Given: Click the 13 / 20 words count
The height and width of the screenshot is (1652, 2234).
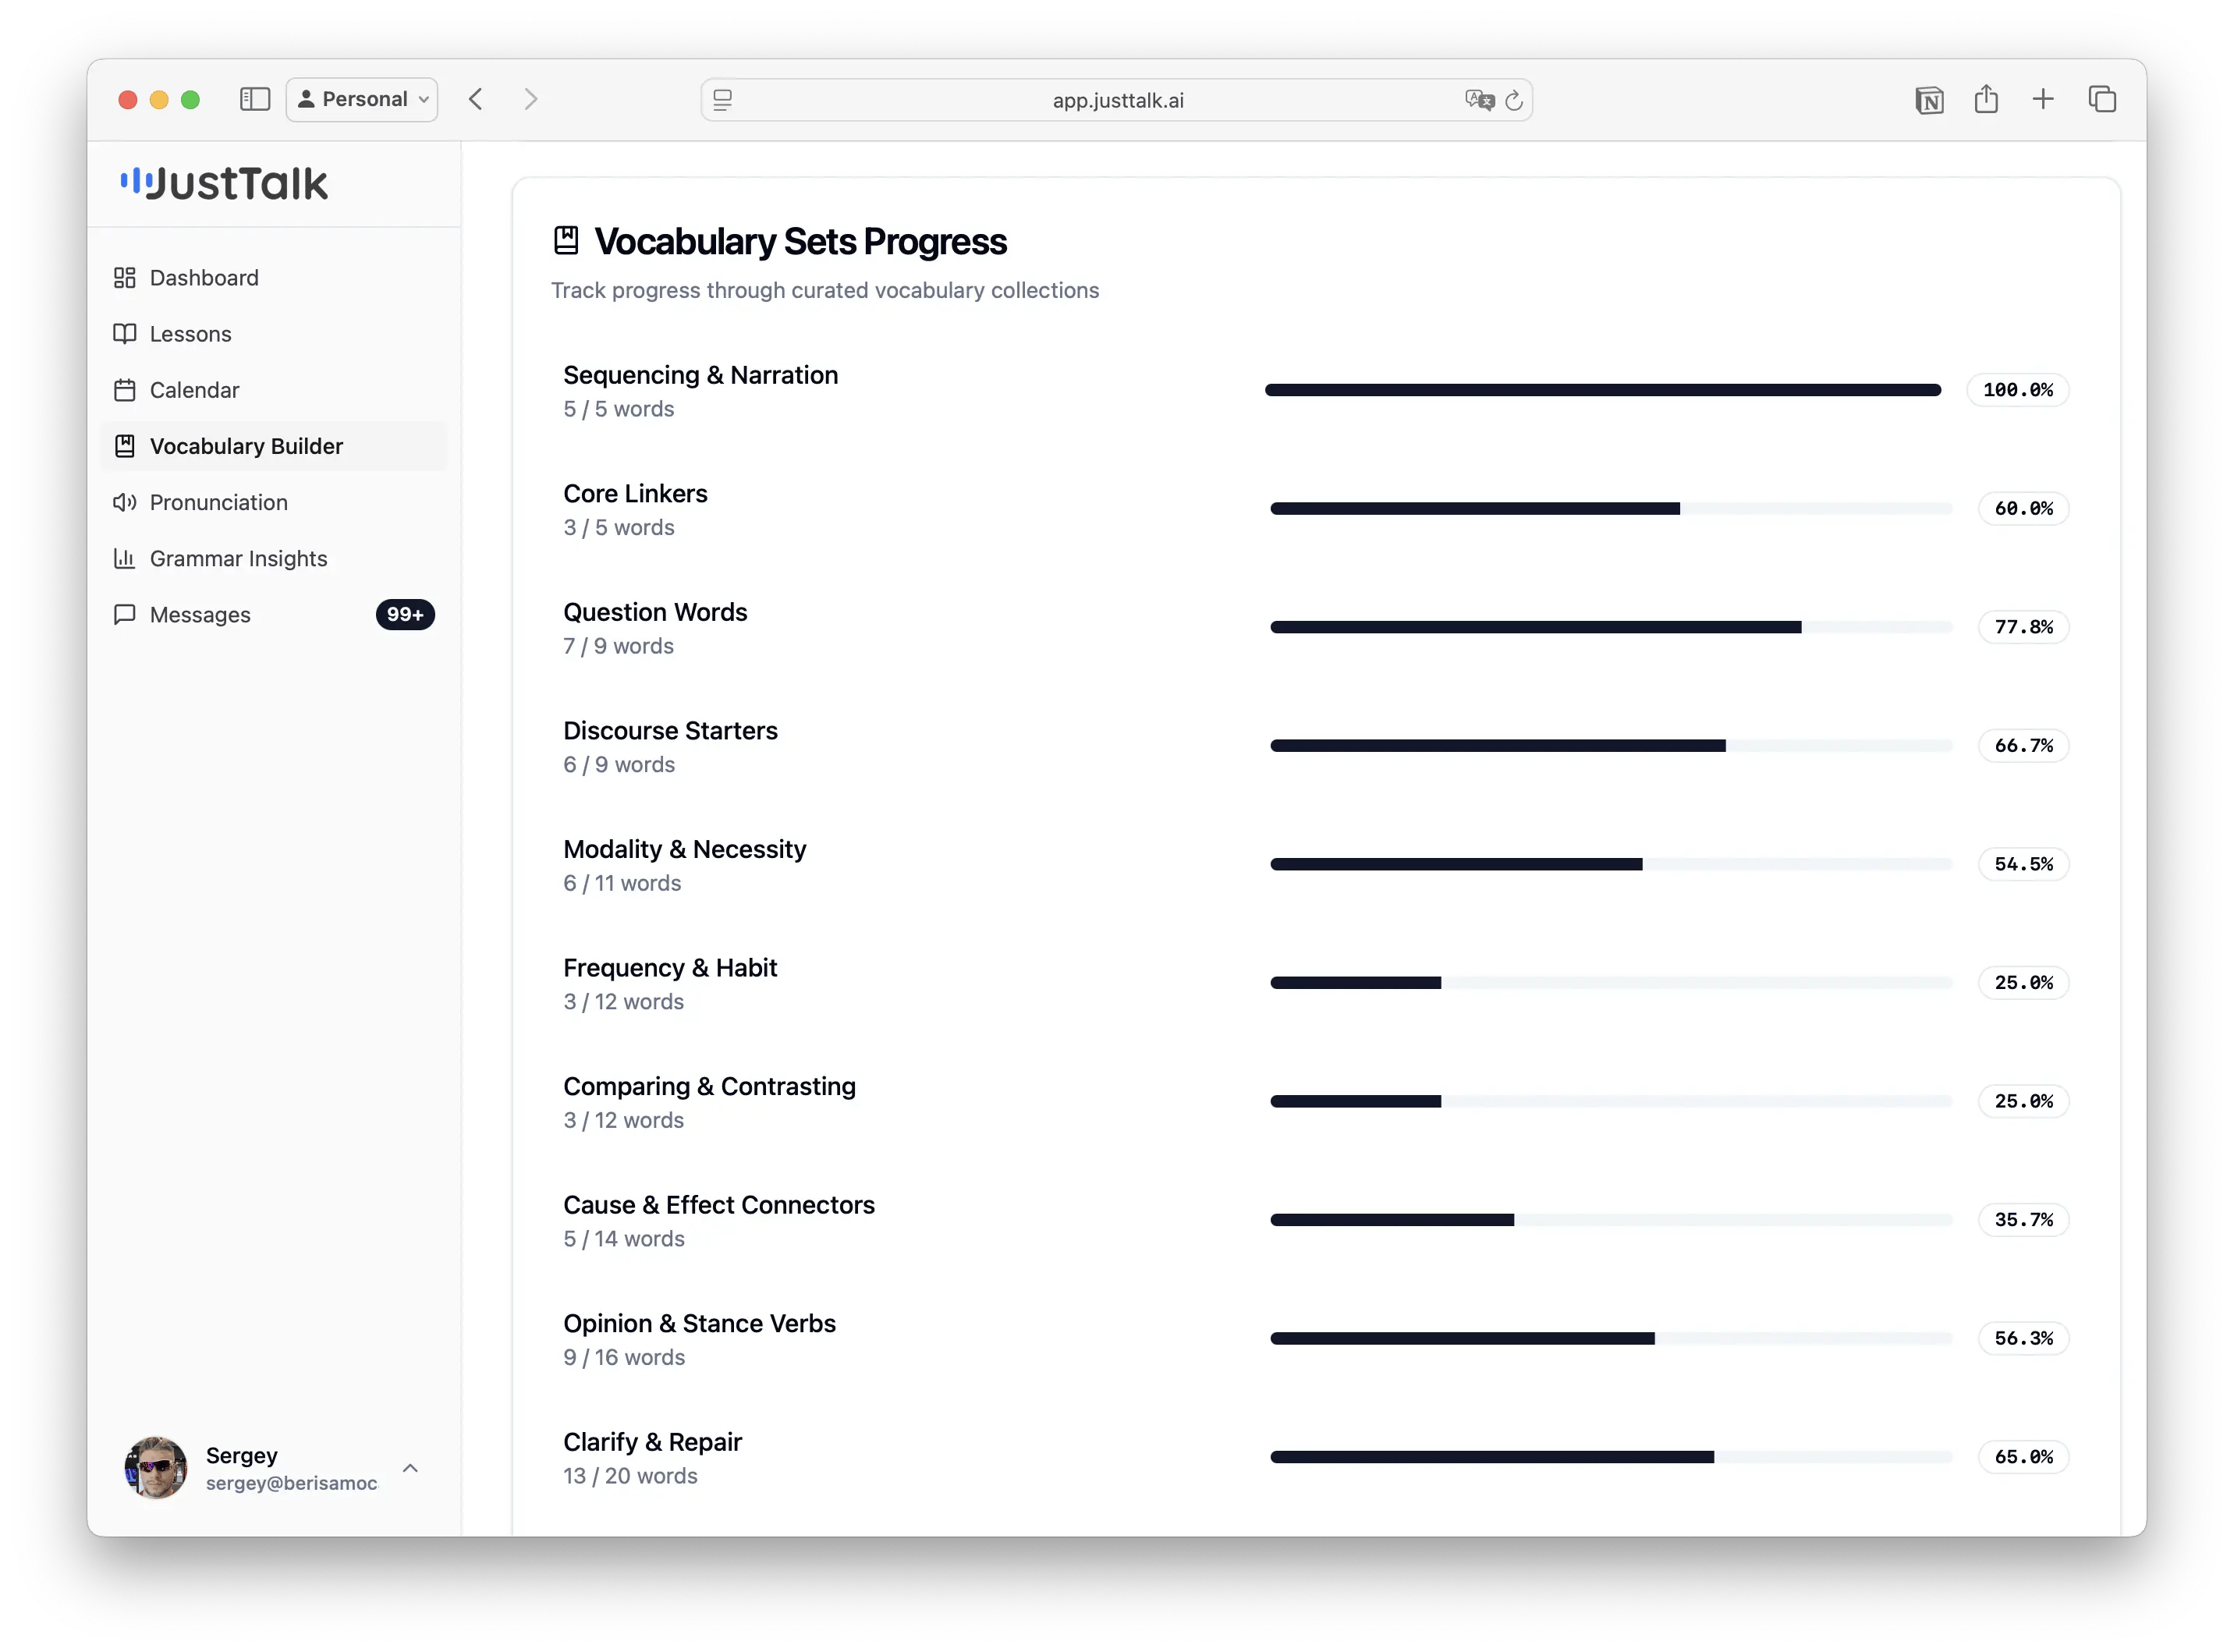Looking at the screenshot, I should coord(630,1476).
